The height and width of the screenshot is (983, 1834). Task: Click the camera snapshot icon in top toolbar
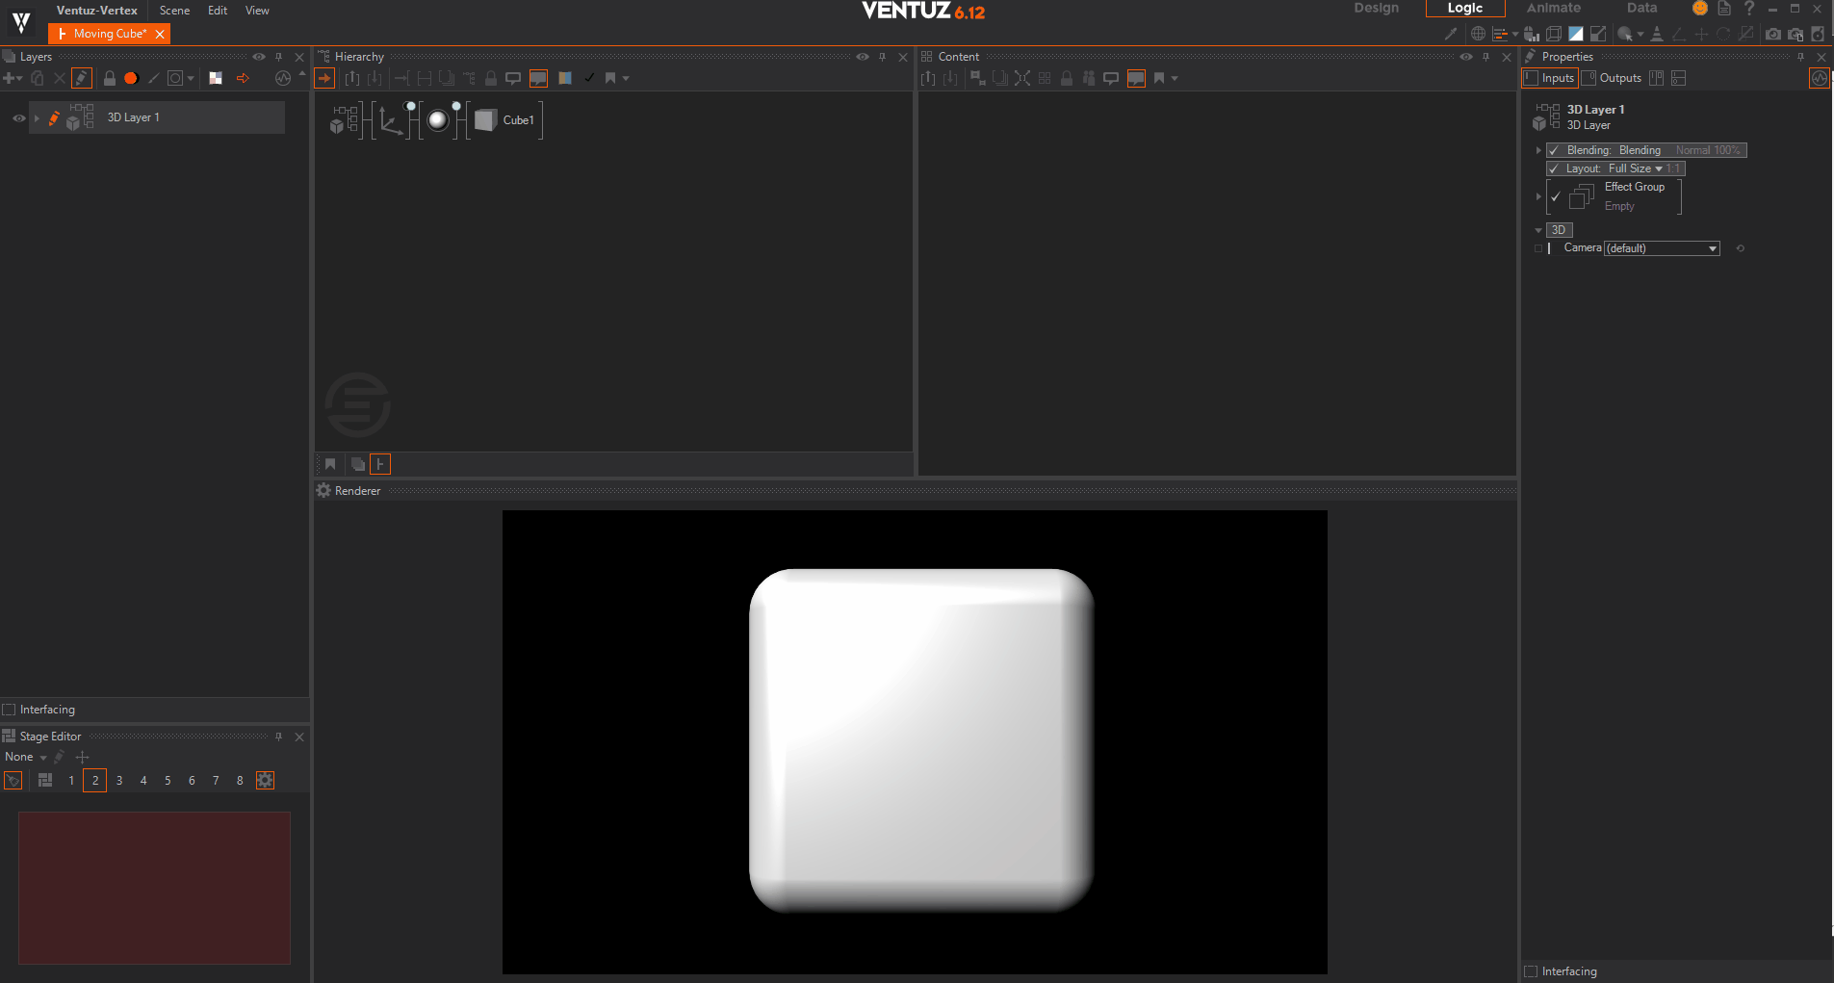pyautogui.click(x=1772, y=34)
